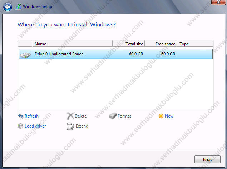Close the Windows Setup window
The width and height of the screenshot is (227, 169).
click(218, 2)
